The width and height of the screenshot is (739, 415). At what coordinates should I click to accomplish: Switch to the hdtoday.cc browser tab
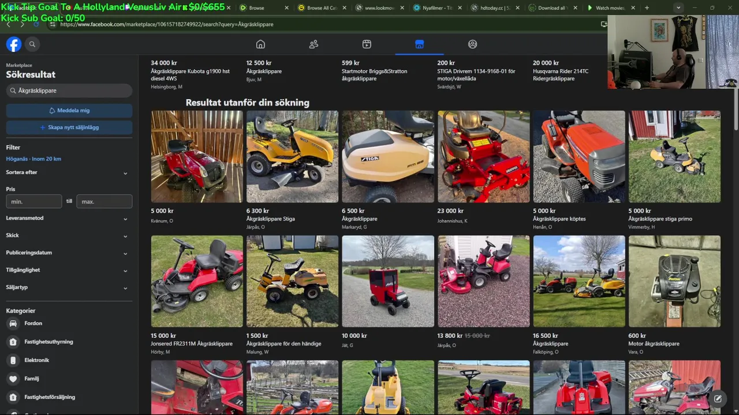coord(495,8)
